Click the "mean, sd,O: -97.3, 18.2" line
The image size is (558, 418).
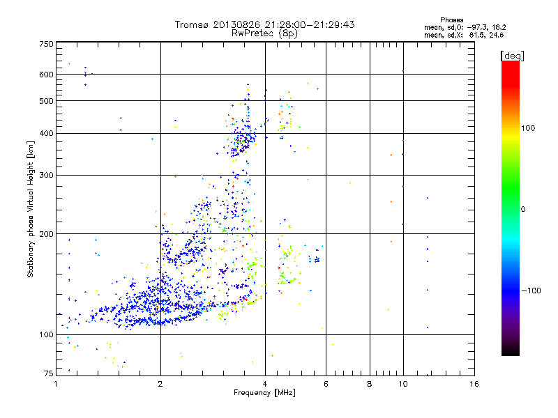(465, 27)
